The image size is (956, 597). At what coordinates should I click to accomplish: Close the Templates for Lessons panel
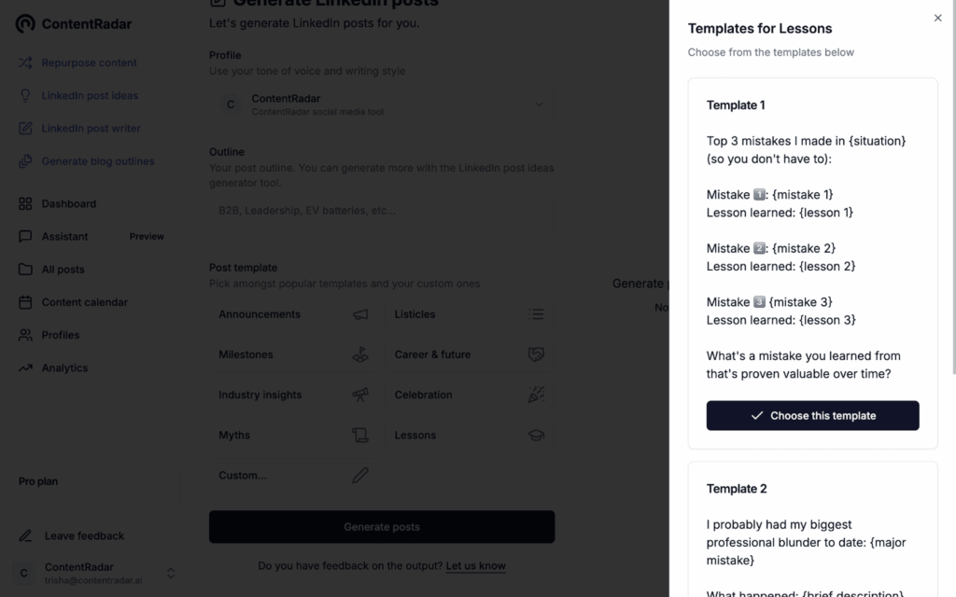coord(937,18)
